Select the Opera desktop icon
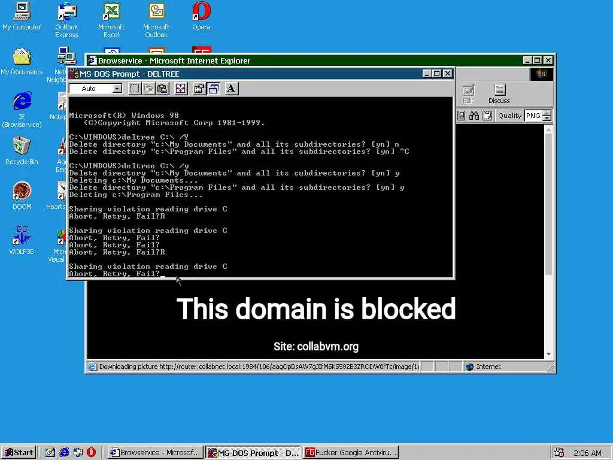The height and width of the screenshot is (460, 613). [x=201, y=16]
